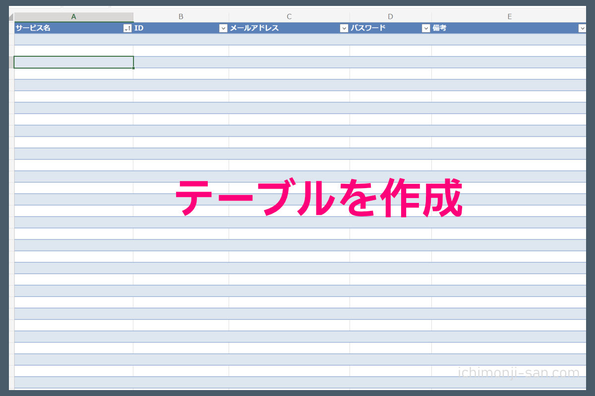
Task: Select column D header
Action: point(391,17)
